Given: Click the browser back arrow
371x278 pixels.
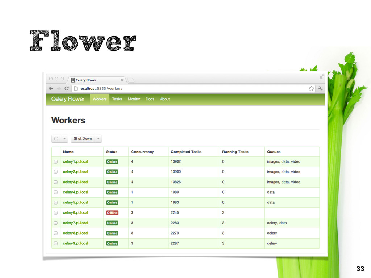Looking at the screenshot, I should coord(51,88).
